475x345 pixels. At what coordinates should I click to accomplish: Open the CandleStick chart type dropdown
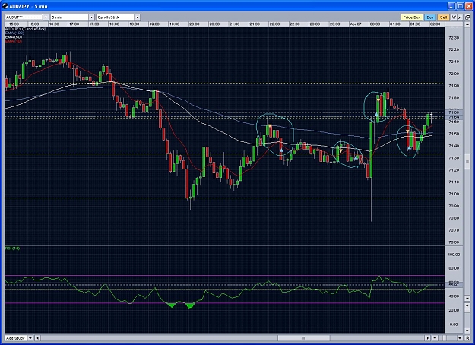pyautogui.click(x=137, y=17)
